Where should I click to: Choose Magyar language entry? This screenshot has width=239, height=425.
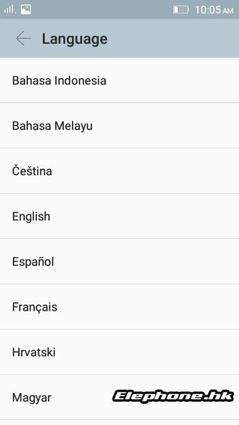click(x=119, y=397)
